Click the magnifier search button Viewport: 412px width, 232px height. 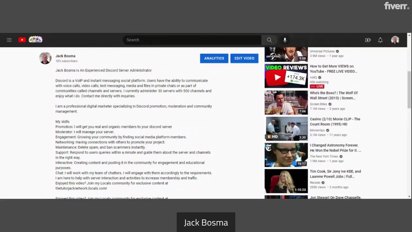click(x=269, y=40)
